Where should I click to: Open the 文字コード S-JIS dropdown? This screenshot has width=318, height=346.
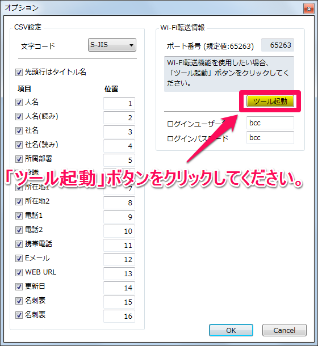tap(112, 45)
